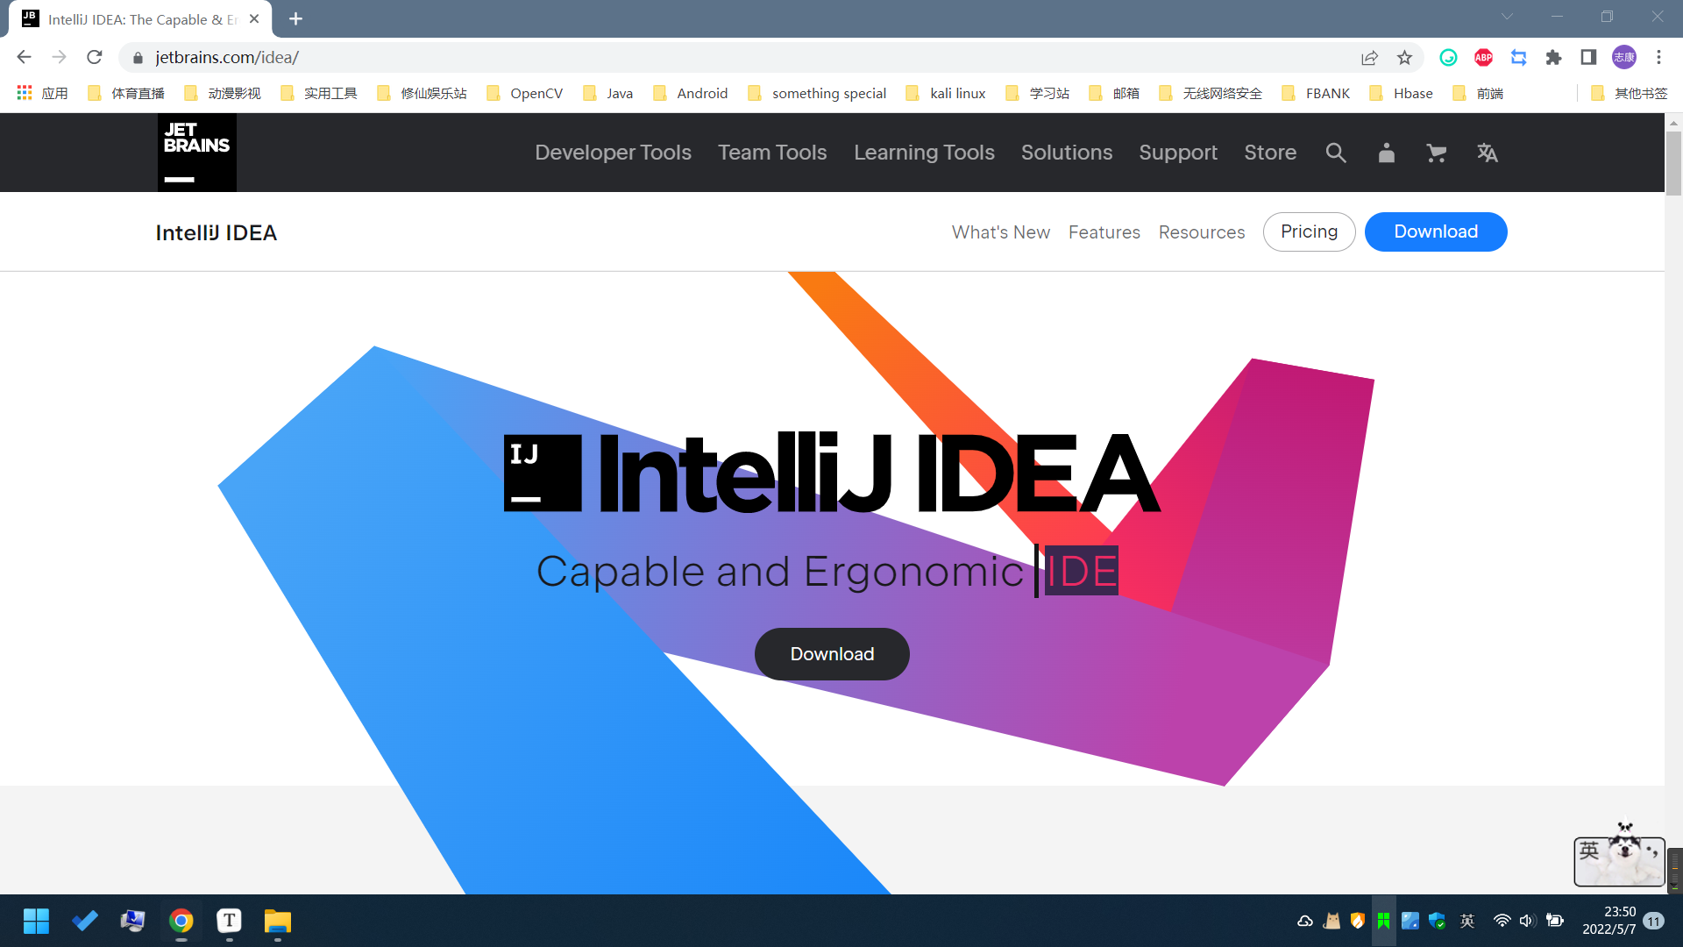This screenshot has height=947, width=1683.
Task: Launch Chrome from the taskbar
Action: click(x=181, y=921)
